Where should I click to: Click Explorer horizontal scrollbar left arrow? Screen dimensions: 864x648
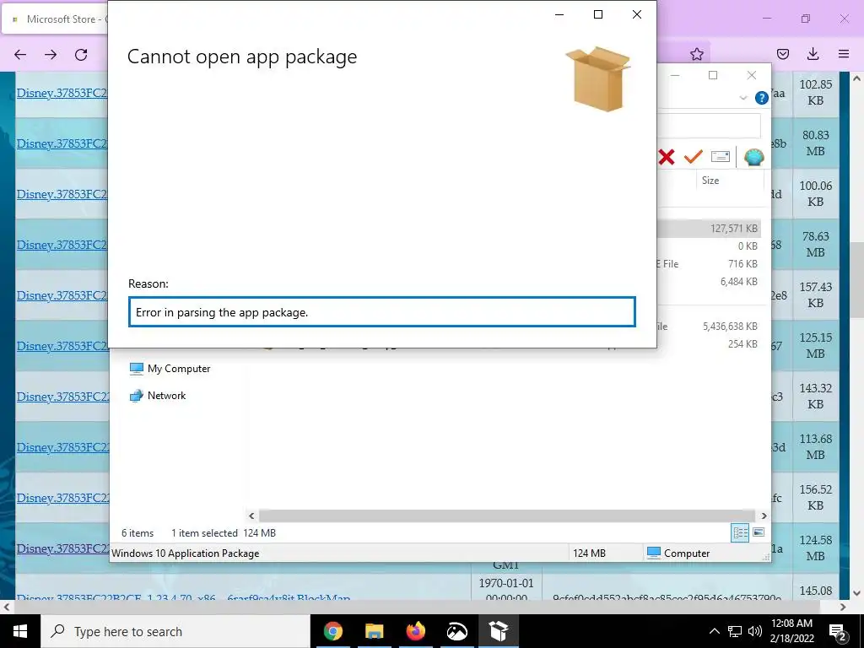pyautogui.click(x=251, y=516)
